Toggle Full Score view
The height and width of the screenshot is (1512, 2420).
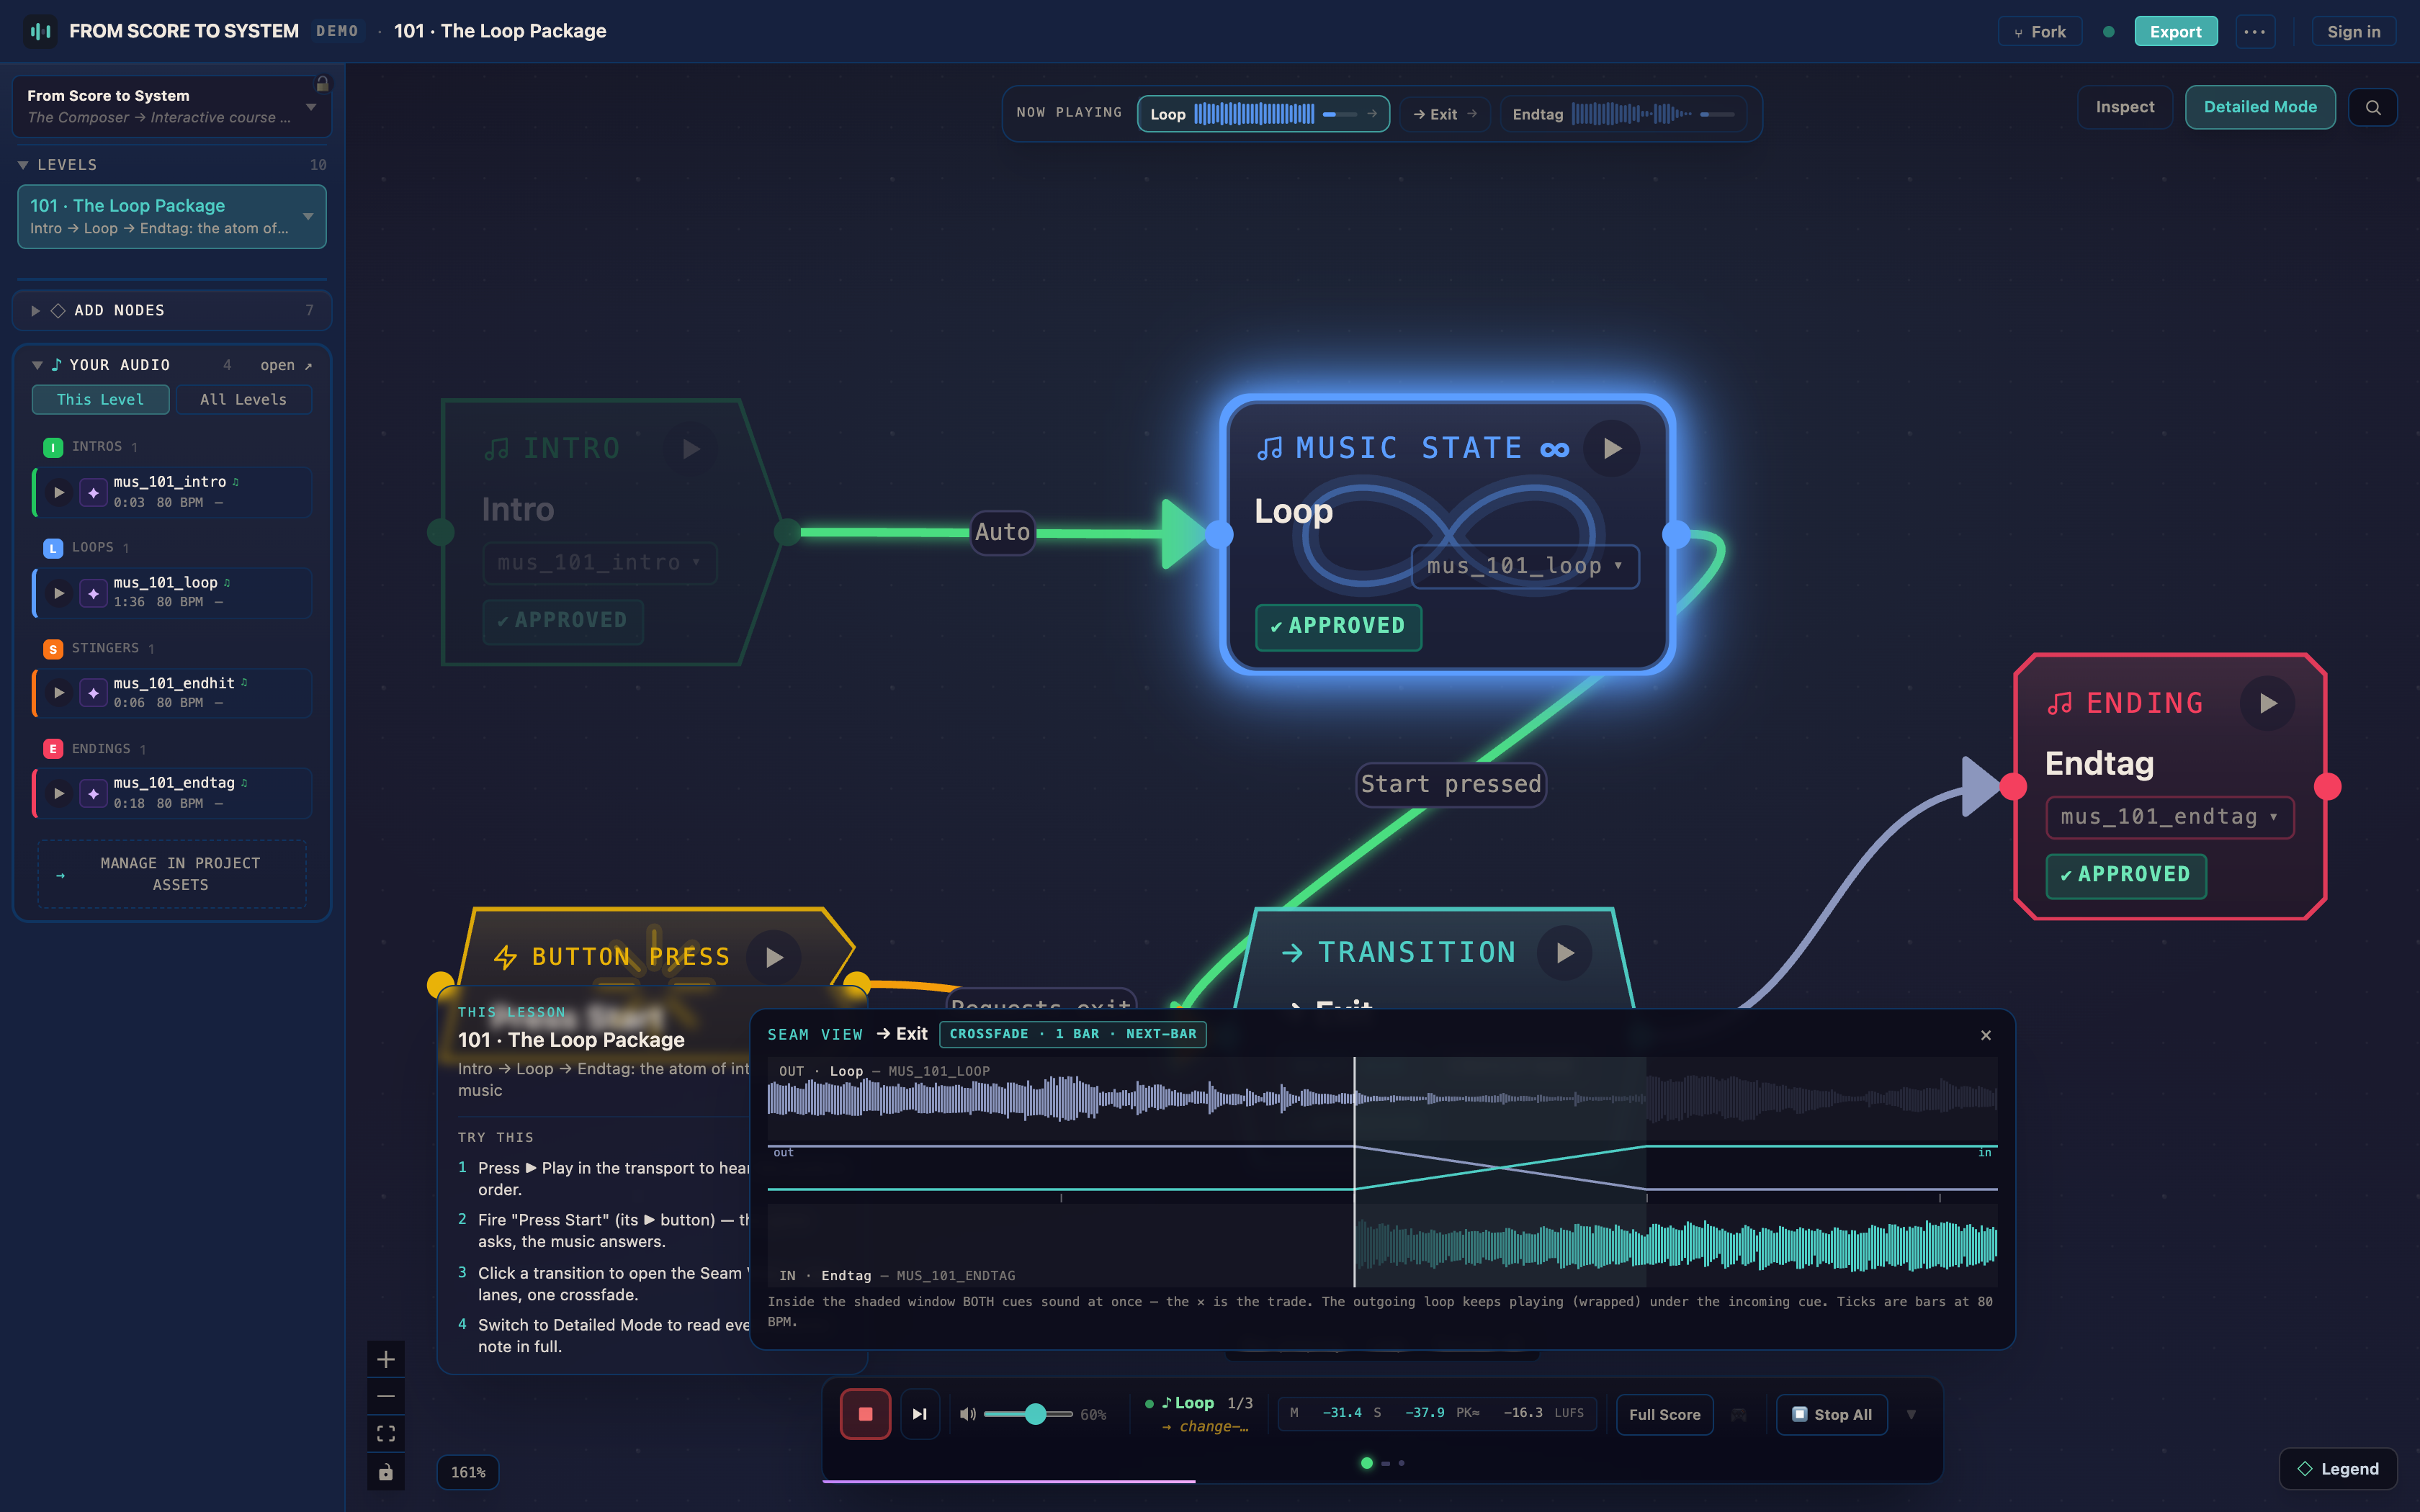1664,1414
